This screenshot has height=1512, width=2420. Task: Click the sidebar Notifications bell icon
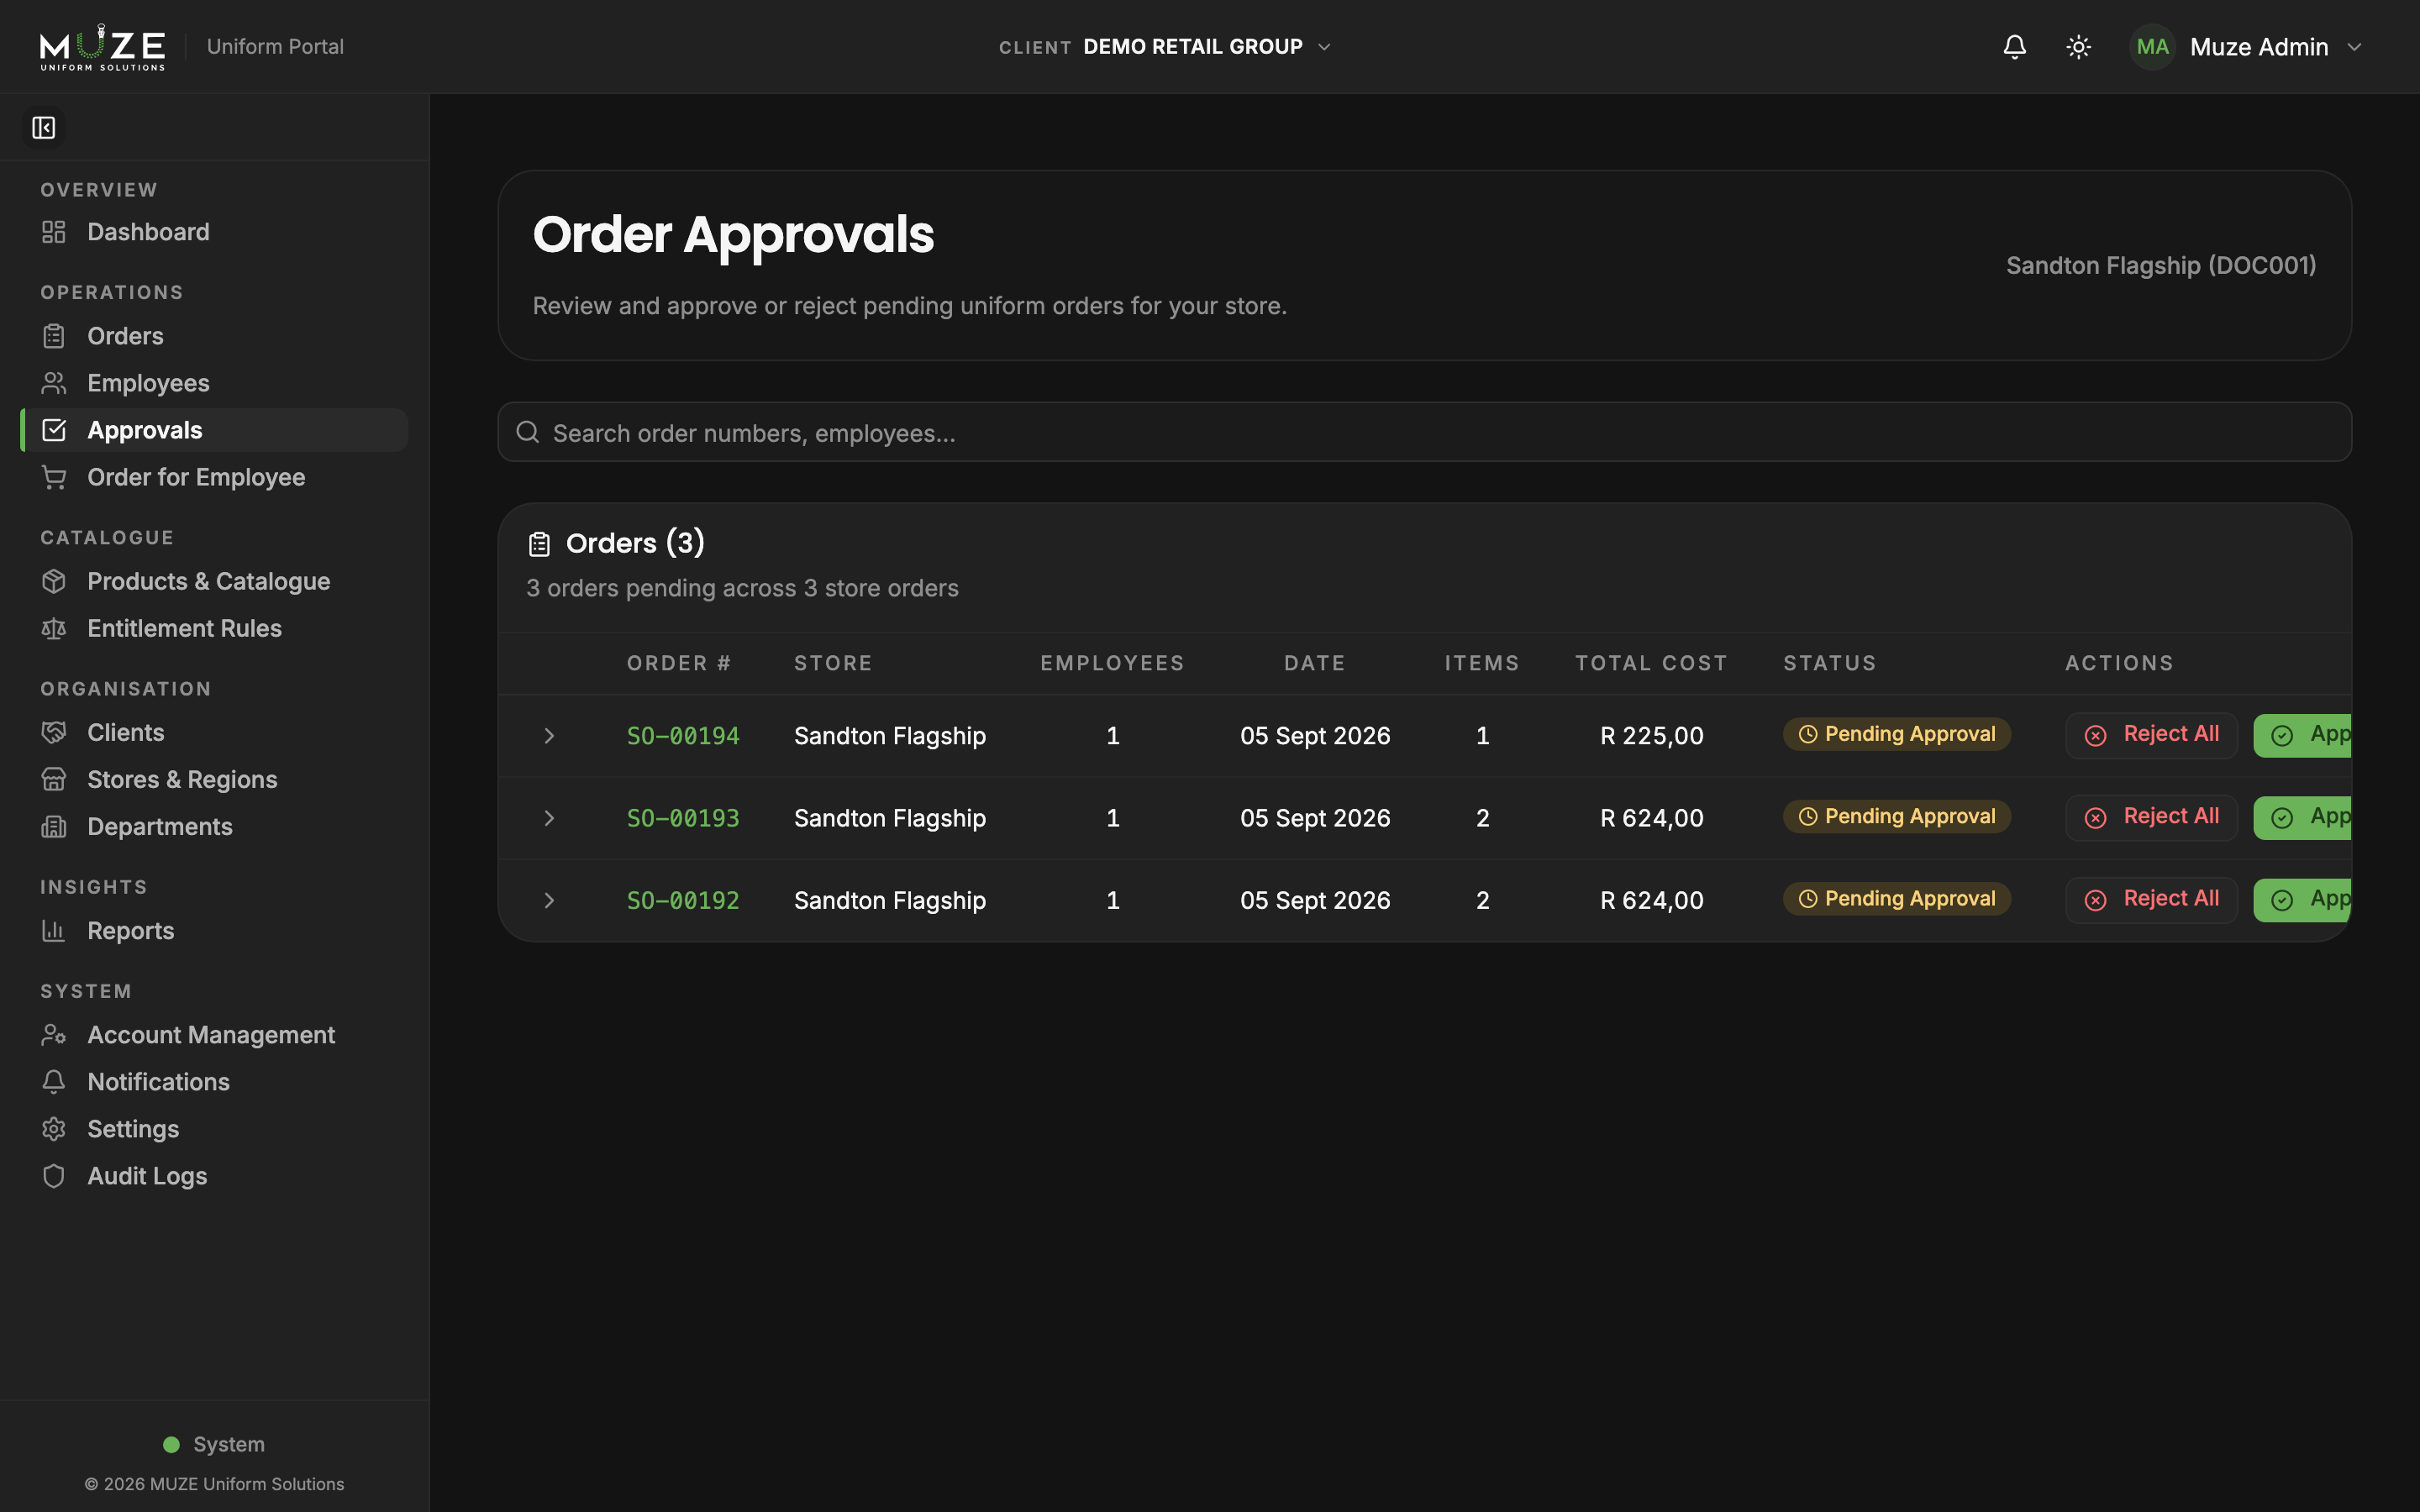[54, 1081]
